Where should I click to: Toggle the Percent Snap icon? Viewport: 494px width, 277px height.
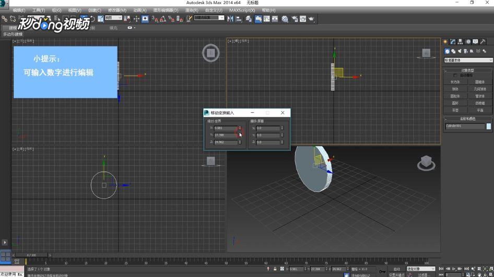click(x=171, y=19)
